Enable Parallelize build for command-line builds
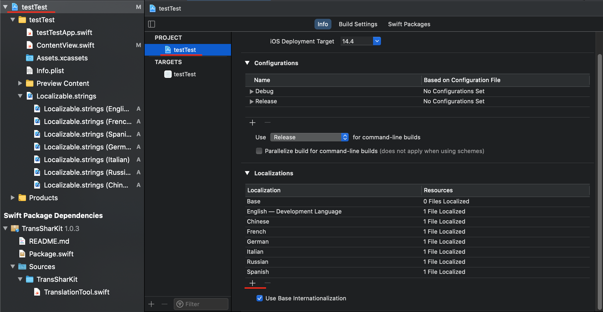Viewport: 603px width, 312px height. tap(259, 151)
